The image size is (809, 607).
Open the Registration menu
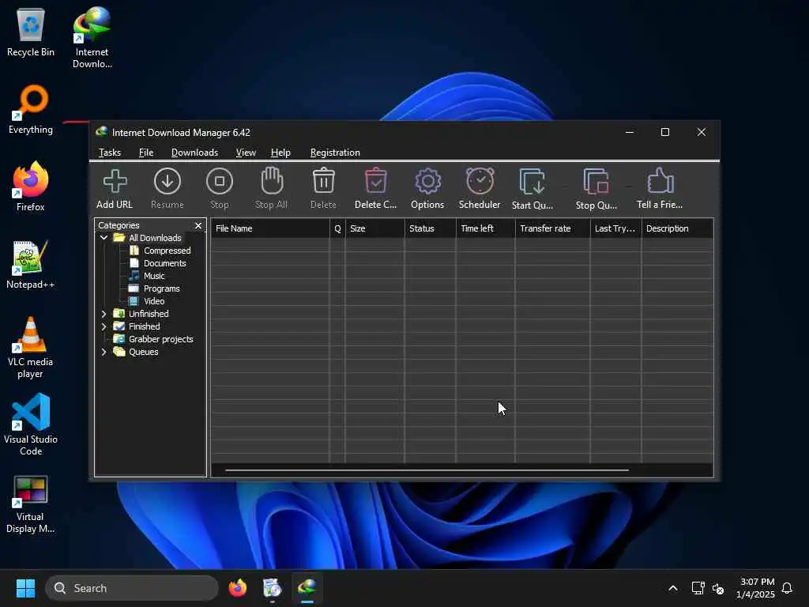coord(335,153)
